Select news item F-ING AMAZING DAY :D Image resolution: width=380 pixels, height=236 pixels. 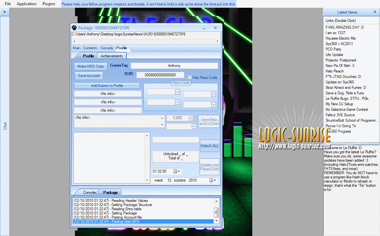pyautogui.click(x=344, y=27)
